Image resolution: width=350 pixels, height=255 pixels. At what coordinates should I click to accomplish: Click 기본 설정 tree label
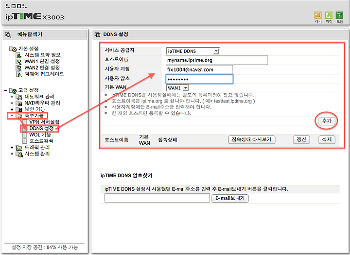29,49
